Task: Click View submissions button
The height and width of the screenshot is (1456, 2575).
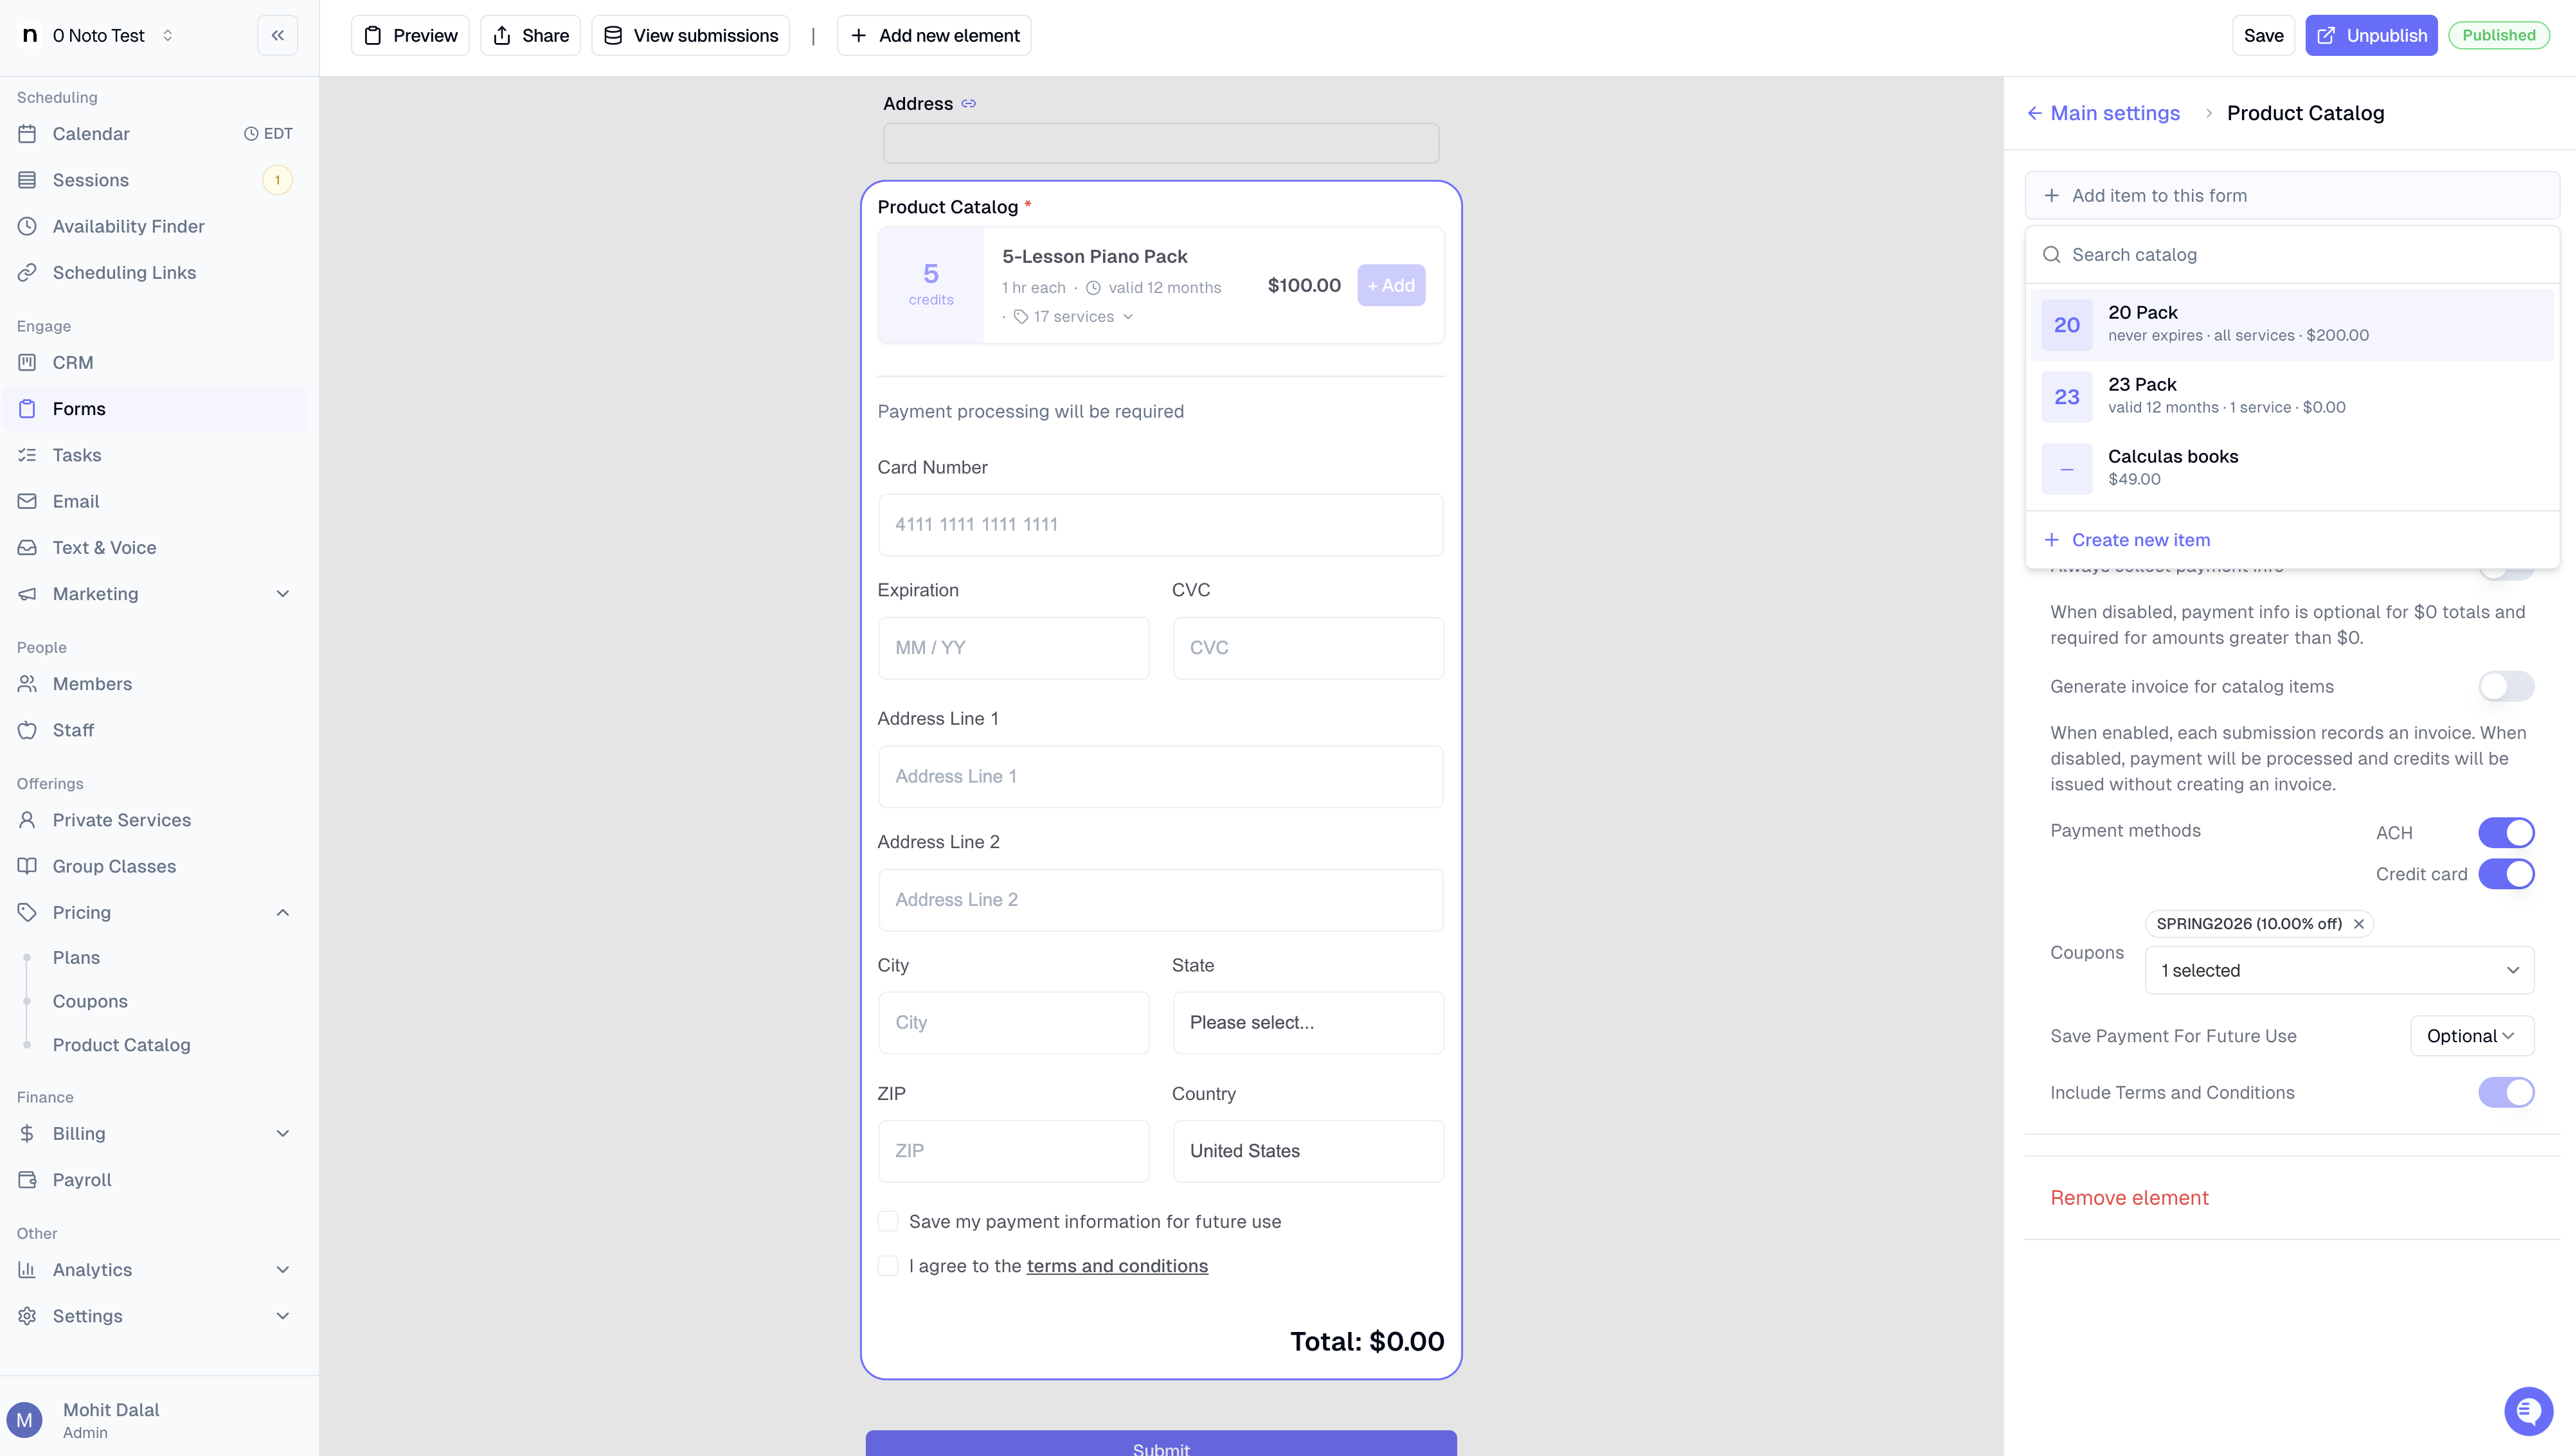Action: pyautogui.click(x=690, y=35)
